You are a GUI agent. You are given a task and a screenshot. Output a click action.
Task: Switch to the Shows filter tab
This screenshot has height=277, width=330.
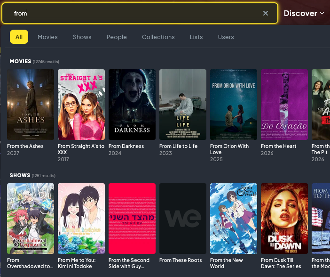click(82, 37)
